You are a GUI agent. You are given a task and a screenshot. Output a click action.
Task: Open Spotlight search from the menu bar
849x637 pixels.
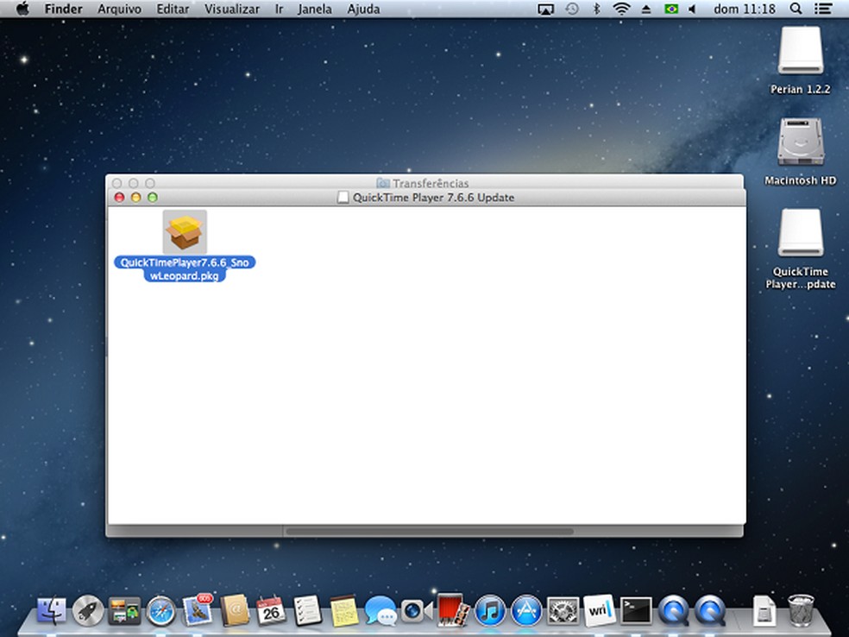[796, 9]
